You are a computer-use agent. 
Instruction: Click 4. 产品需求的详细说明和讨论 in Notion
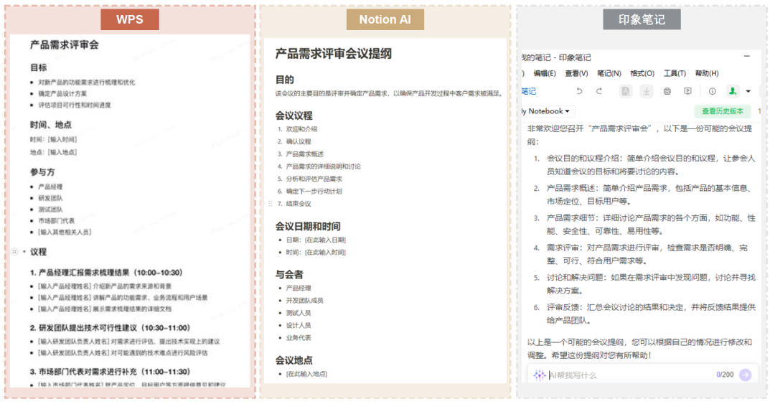[319, 166]
